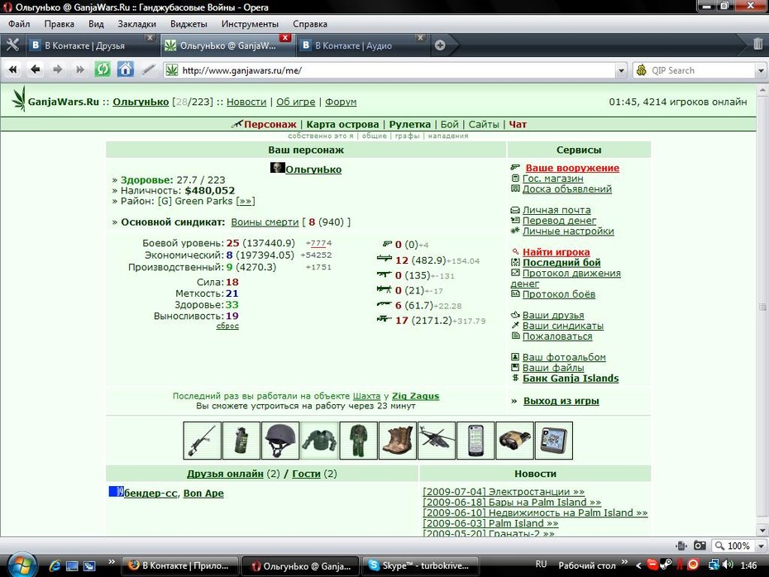This screenshot has width=769, height=577.
Task: Open the Чат navigation link
Action: click(x=518, y=125)
